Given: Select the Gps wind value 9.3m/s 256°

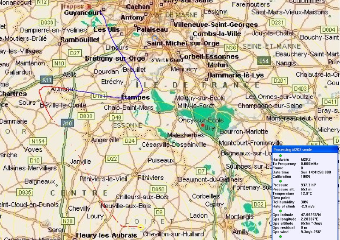Looking at the screenshot, I should (x=311, y=232).
